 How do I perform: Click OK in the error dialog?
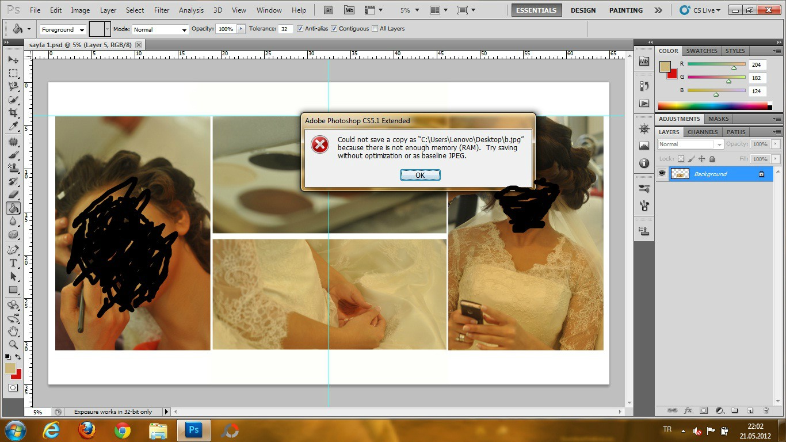click(x=420, y=176)
